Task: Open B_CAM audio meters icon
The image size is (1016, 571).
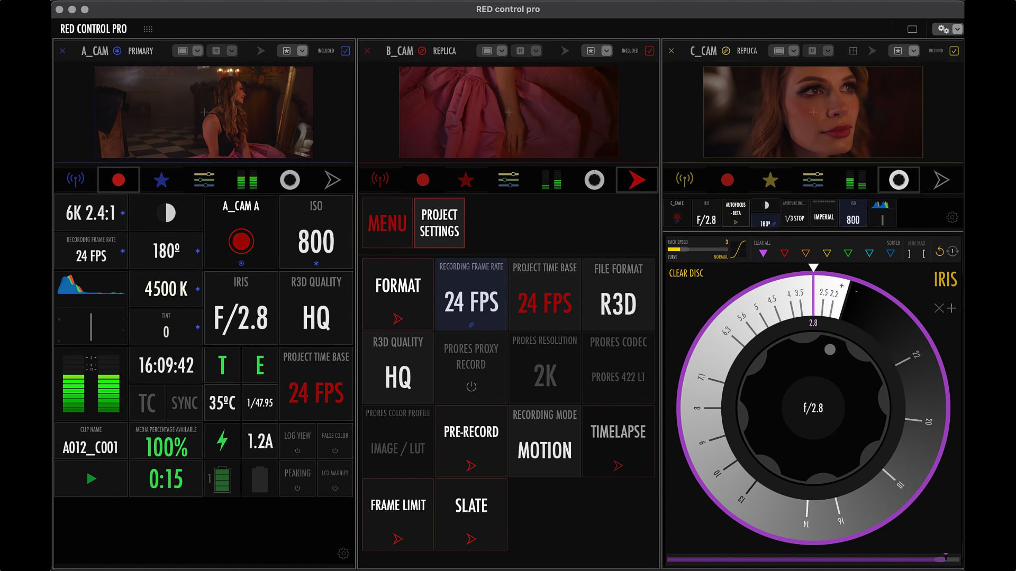Action: point(551,180)
